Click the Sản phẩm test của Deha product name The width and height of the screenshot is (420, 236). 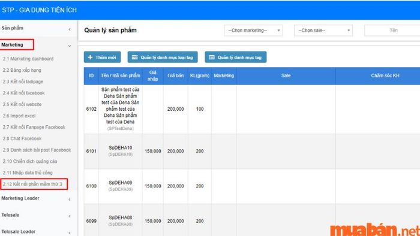120,106
